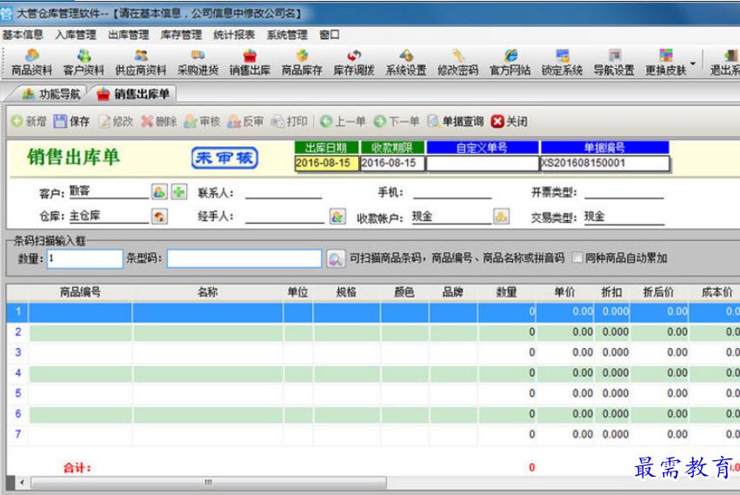Viewport: 740px width, 495px height.
Task: Click 更换皮肤 change skin icon
Action: tap(665, 63)
